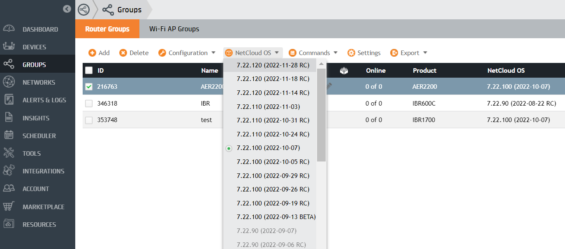Screen dimensions: 565x249
Task: Click the blocks column header icon
Action: [344, 71]
